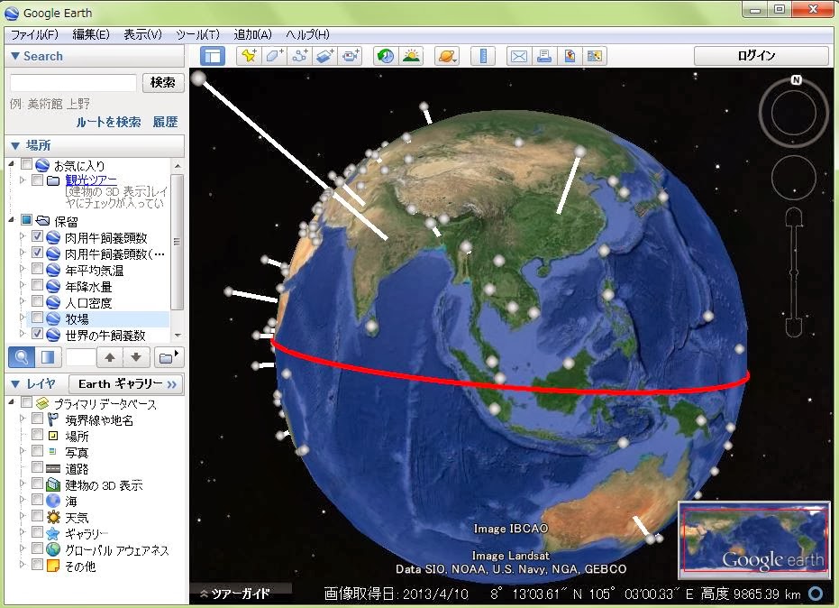839x608 pixels.
Task: Open the Earth ギャラリー button
Action: point(127,384)
